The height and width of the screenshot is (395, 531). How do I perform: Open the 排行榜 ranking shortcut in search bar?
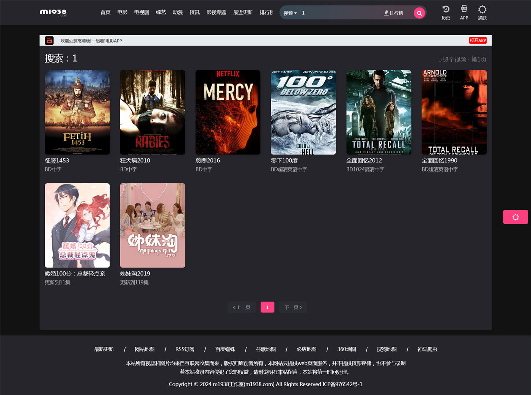click(393, 13)
